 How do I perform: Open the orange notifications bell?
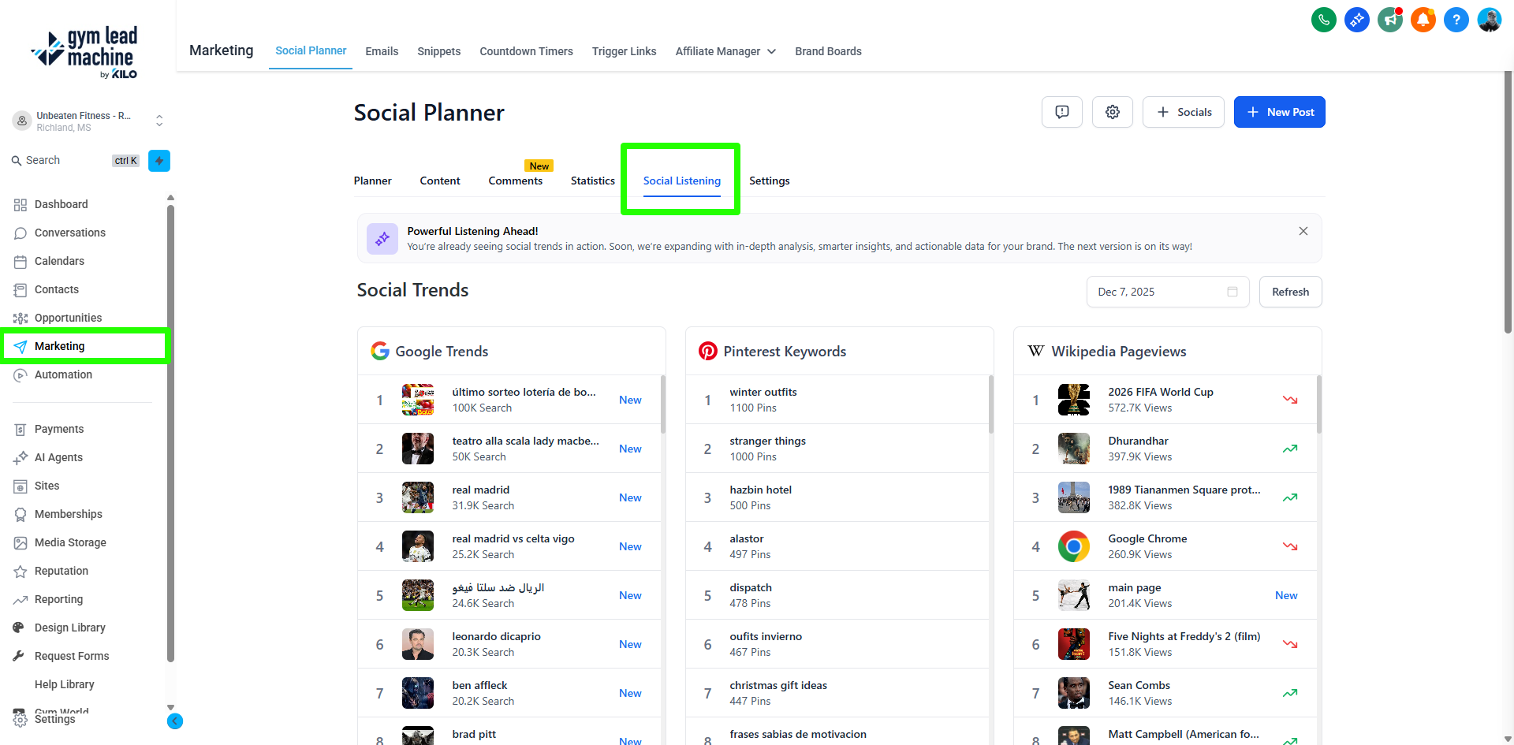coord(1423,20)
